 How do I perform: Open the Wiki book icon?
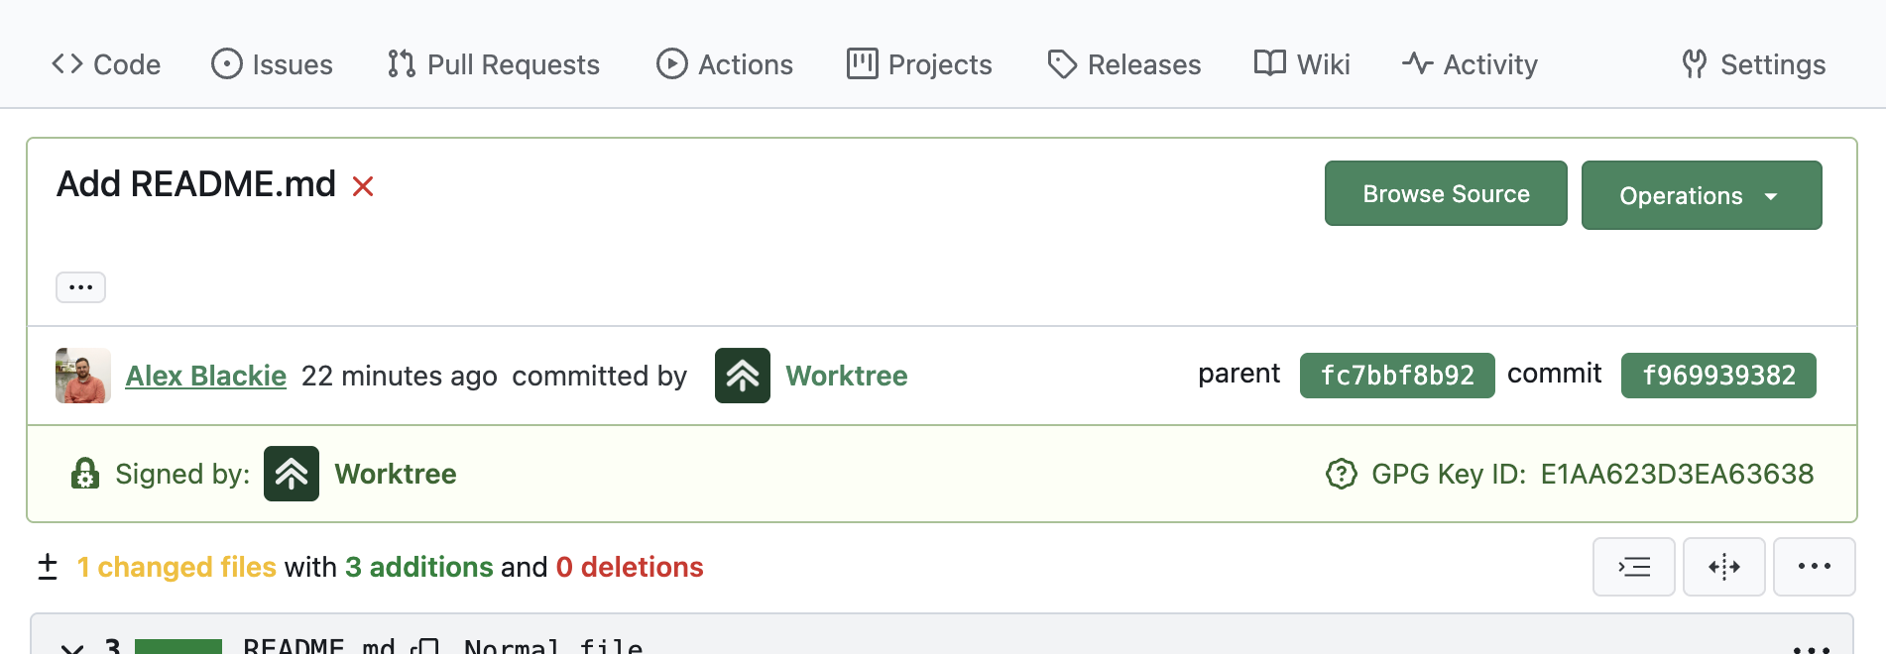click(x=1268, y=63)
